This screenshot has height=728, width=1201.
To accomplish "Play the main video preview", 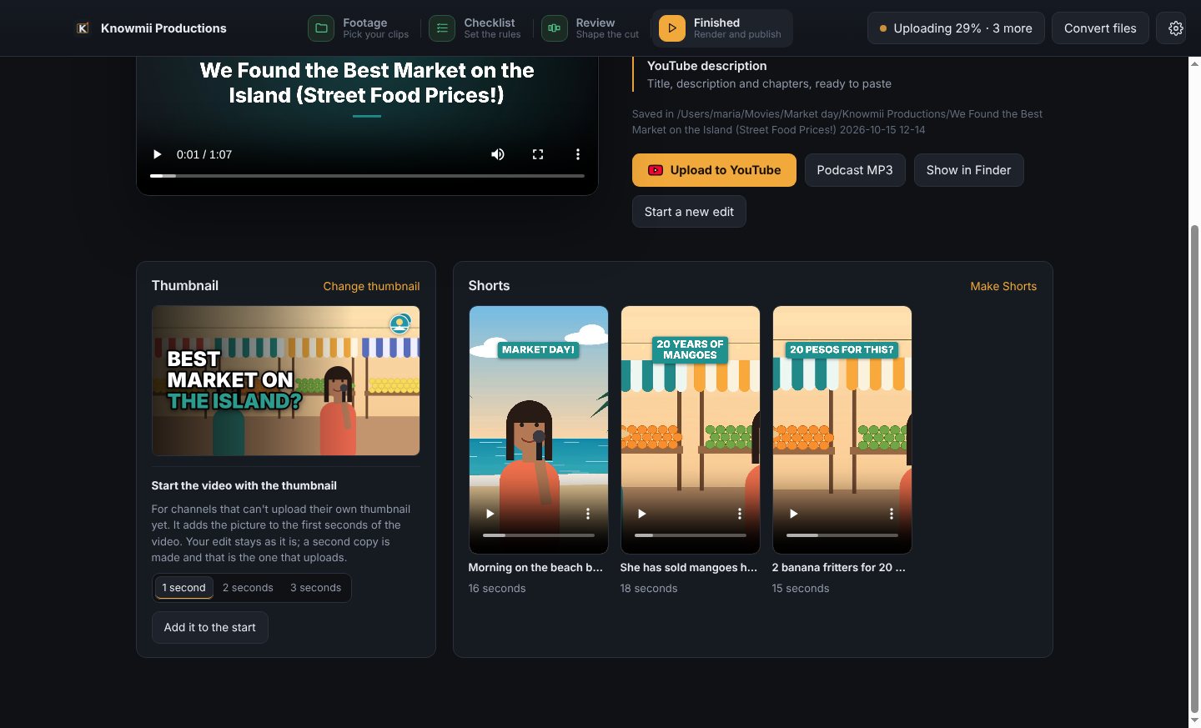I will (157, 154).
